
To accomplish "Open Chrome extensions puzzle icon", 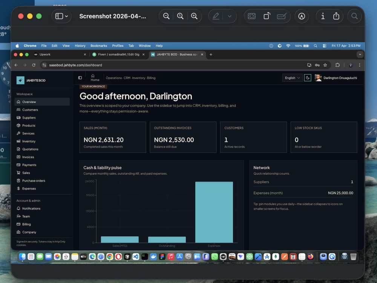I will tap(337, 65).
